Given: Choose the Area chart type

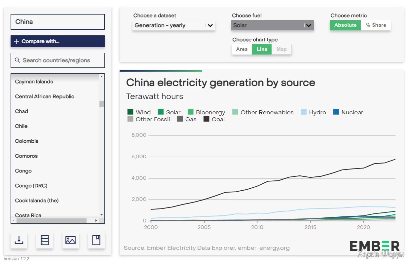Looking at the screenshot, I should tap(242, 49).
